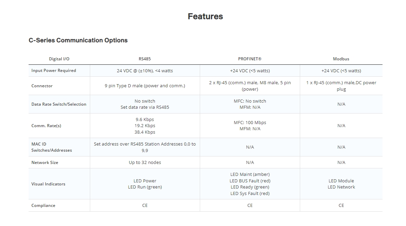This screenshot has width=406, height=226.
Task: Click the MFC: 100 Mbps text
Action: coord(250,123)
